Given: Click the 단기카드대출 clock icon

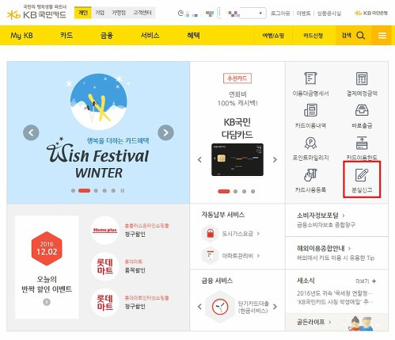Looking at the screenshot, I should 220,307.
